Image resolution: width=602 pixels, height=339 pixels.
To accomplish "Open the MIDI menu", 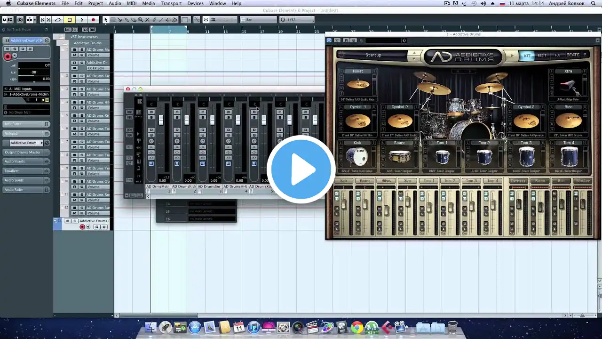I will 132,3.
